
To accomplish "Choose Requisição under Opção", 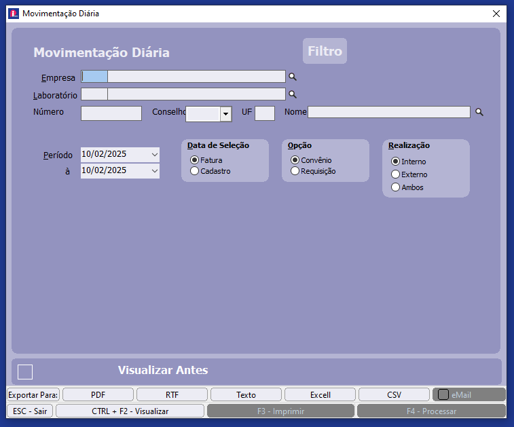I will pos(295,171).
